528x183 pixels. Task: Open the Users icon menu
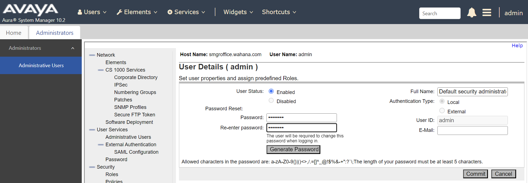coord(80,12)
